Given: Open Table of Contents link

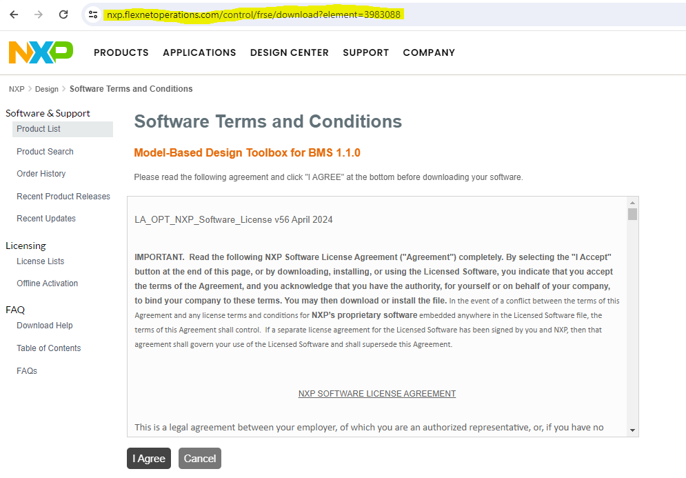Looking at the screenshot, I should click(x=48, y=348).
